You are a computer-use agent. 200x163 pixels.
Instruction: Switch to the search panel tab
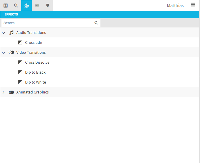[16, 6]
